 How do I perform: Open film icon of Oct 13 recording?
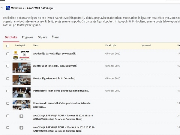coord(21,116)
